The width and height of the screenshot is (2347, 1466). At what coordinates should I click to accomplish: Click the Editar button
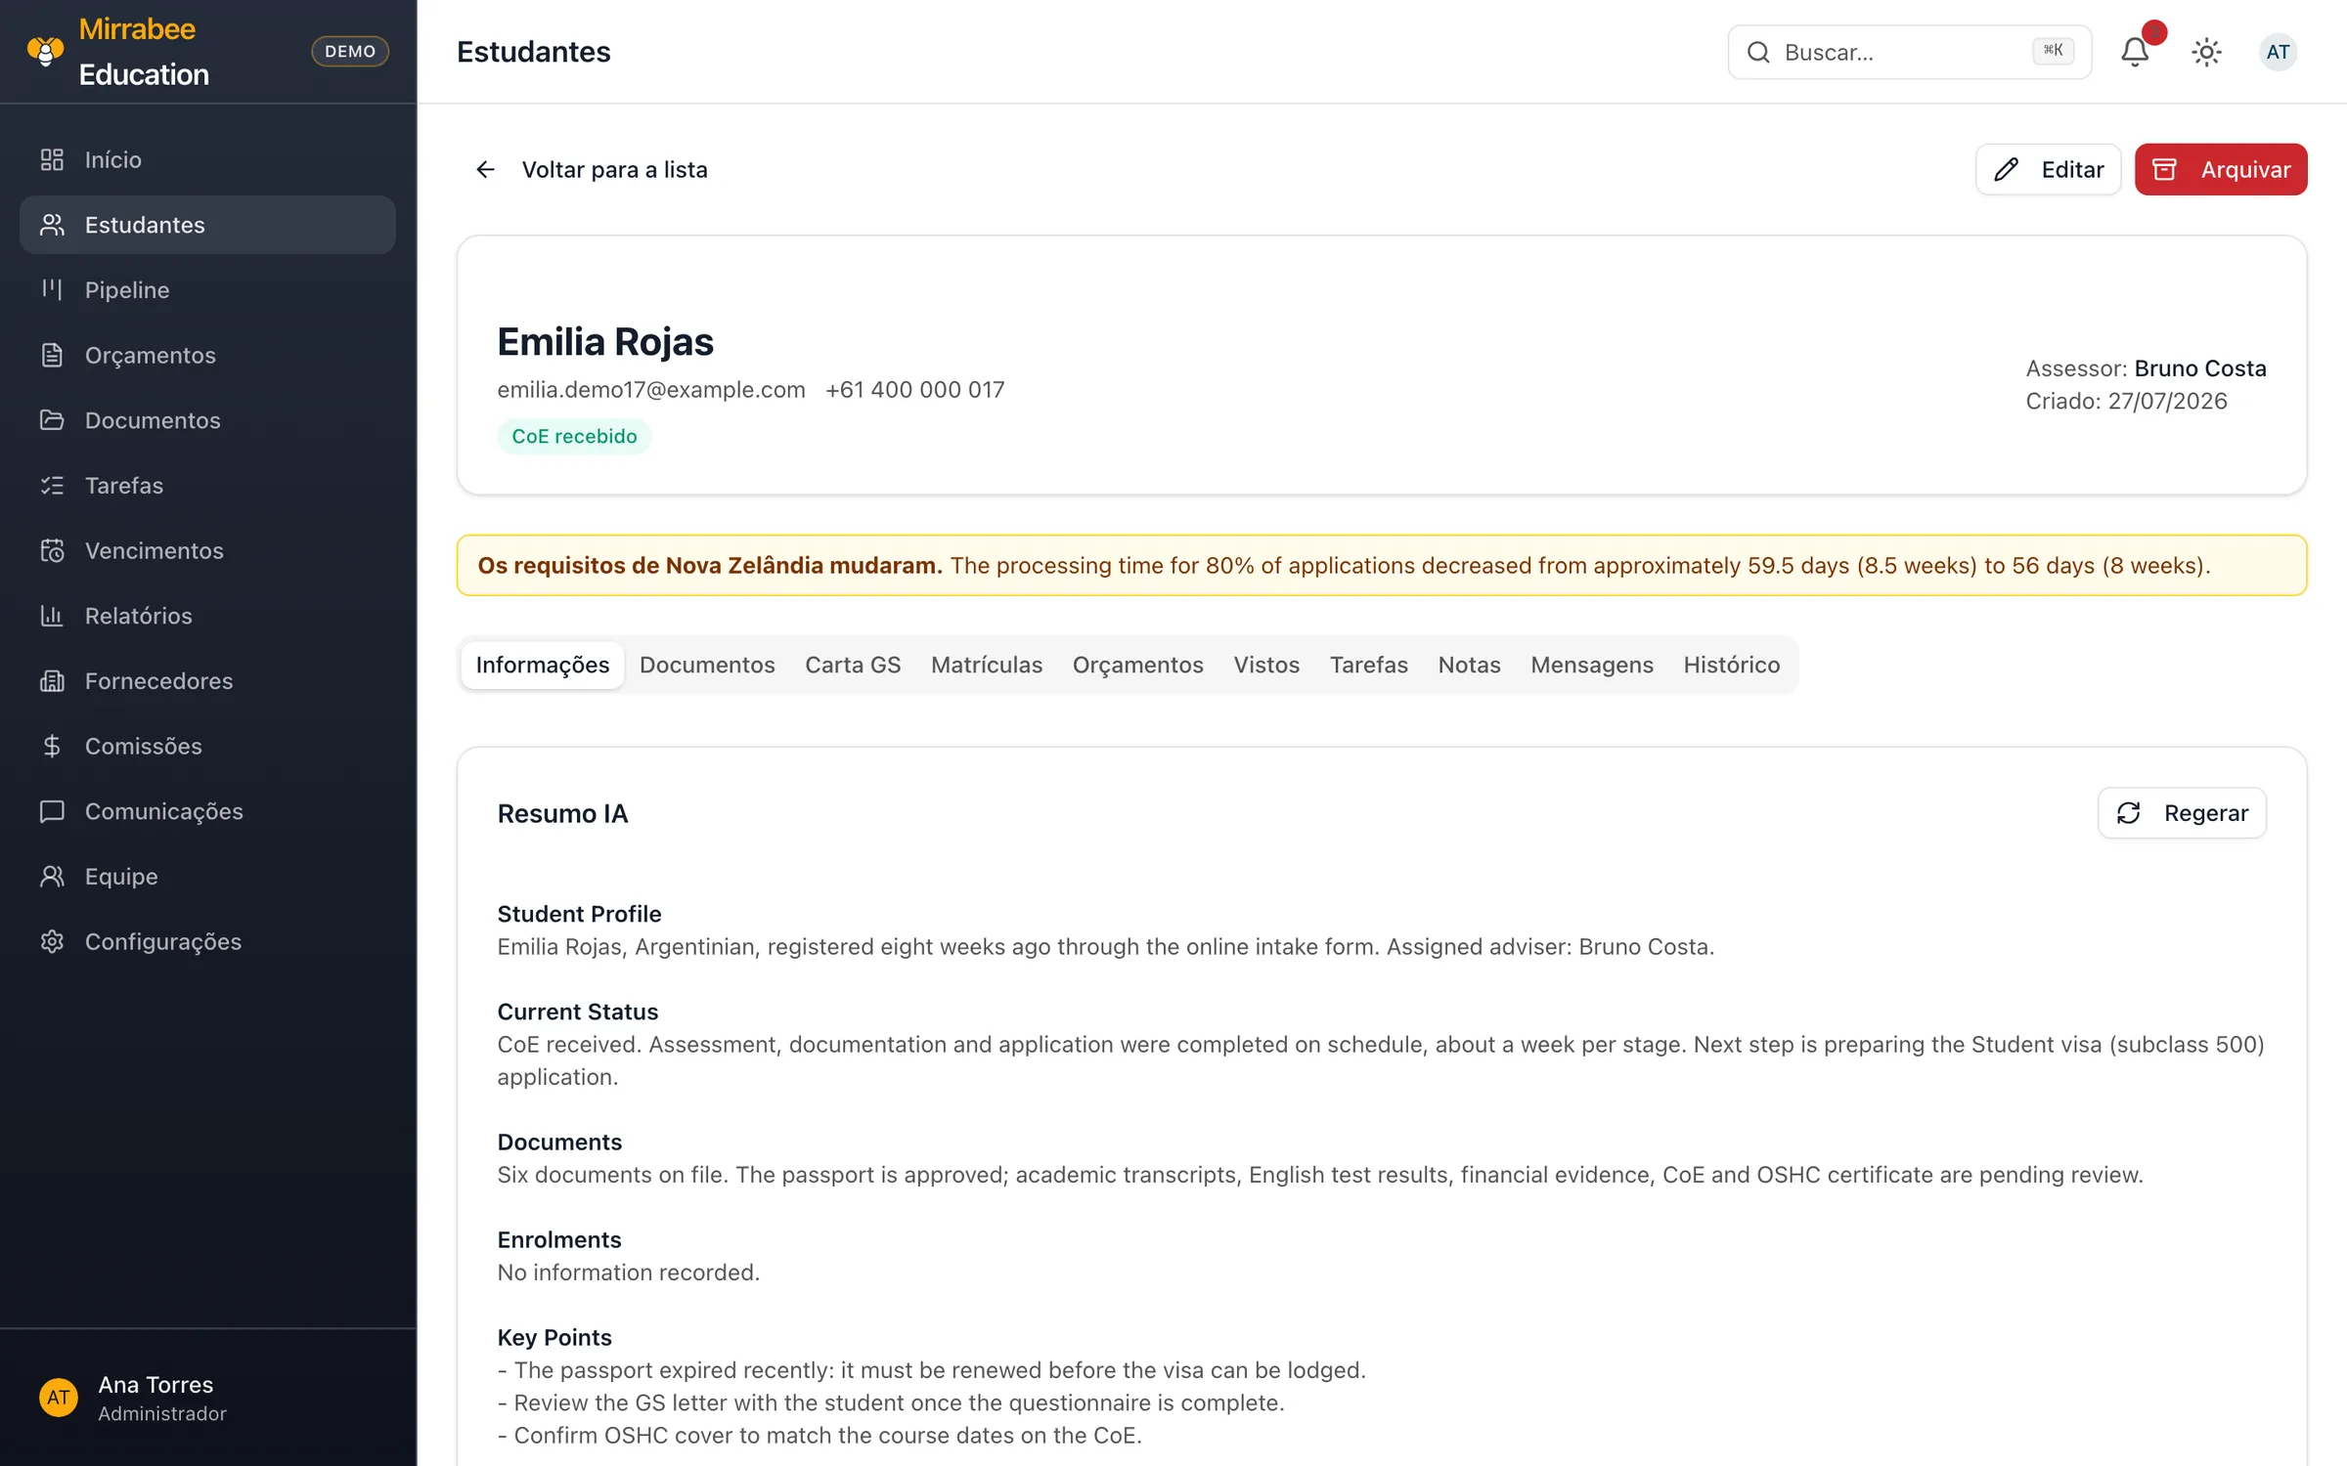(2048, 170)
